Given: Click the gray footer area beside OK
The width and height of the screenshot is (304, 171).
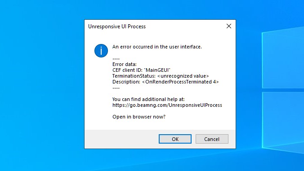Looking at the screenshot, I should coord(121,139).
